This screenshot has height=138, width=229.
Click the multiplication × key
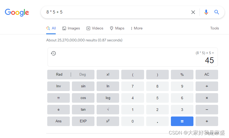[x=207, y=98]
